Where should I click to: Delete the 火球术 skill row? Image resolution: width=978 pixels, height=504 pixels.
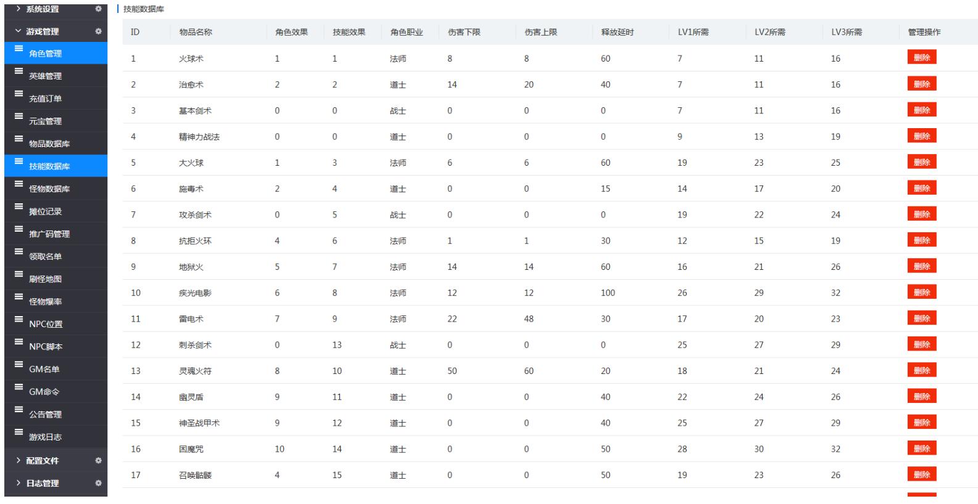(921, 57)
